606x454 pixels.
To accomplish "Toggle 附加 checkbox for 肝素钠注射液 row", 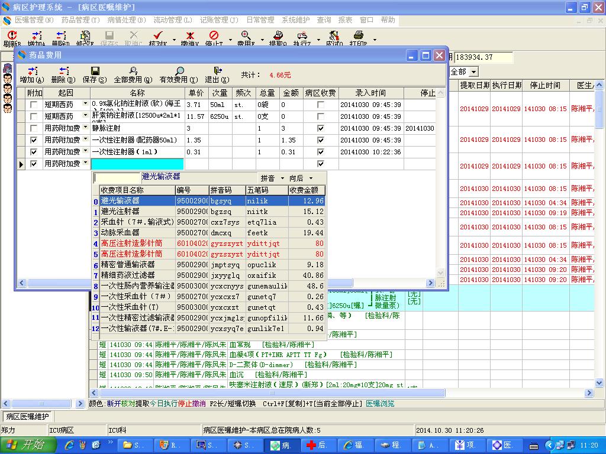I will coord(34,116).
